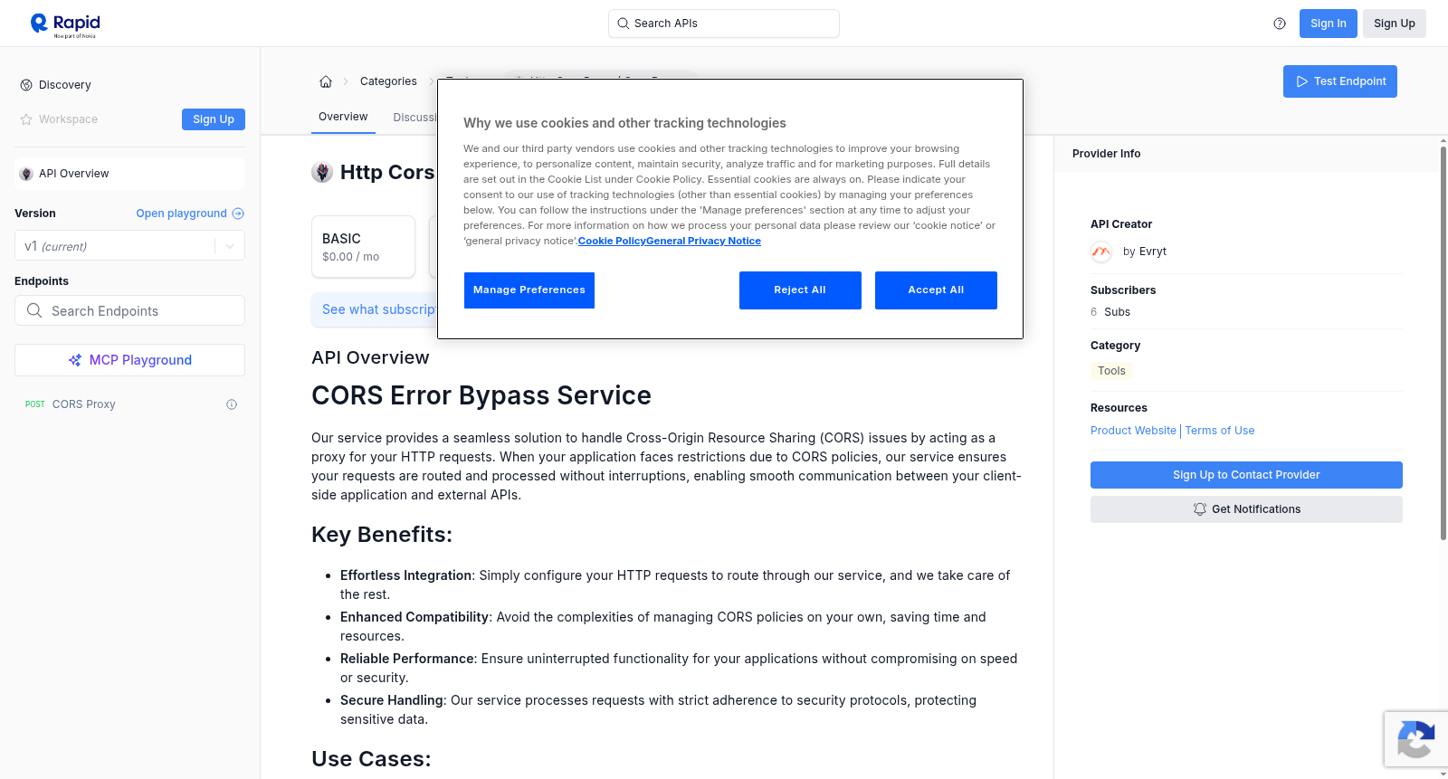Open the Cookie Policy link
Image resolution: width=1448 pixels, height=779 pixels.
click(612, 241)
